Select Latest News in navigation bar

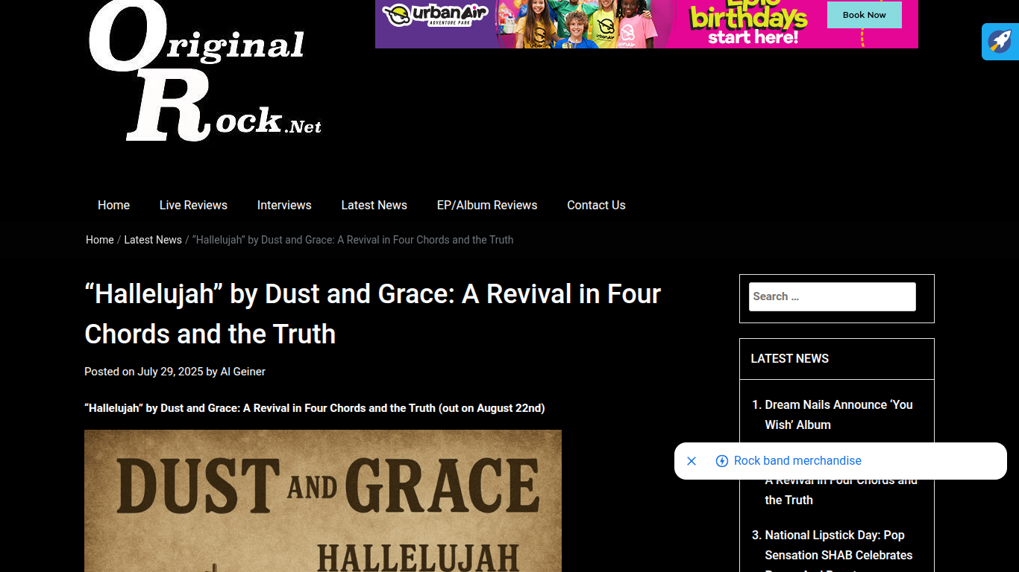(x=374, y=205)
